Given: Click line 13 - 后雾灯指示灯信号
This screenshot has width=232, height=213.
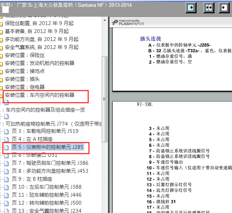Looking at the screenshot, I should 169,185.
